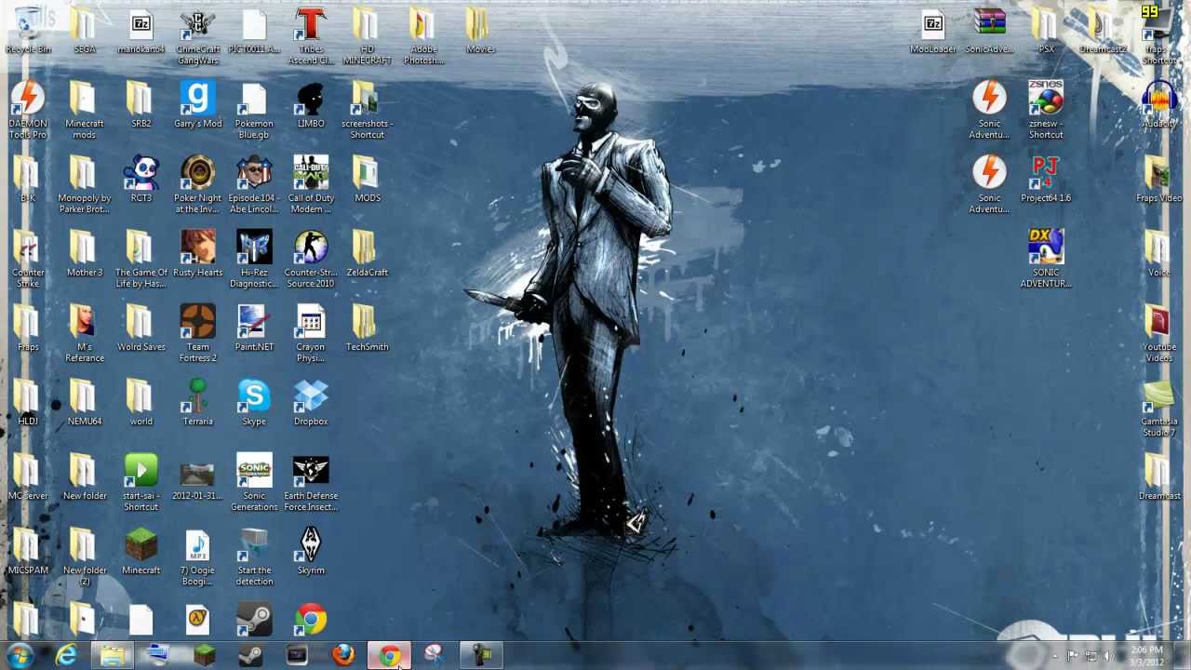
Task: Click the start-sai shortcut icon
Action: (x=141, y=483)
